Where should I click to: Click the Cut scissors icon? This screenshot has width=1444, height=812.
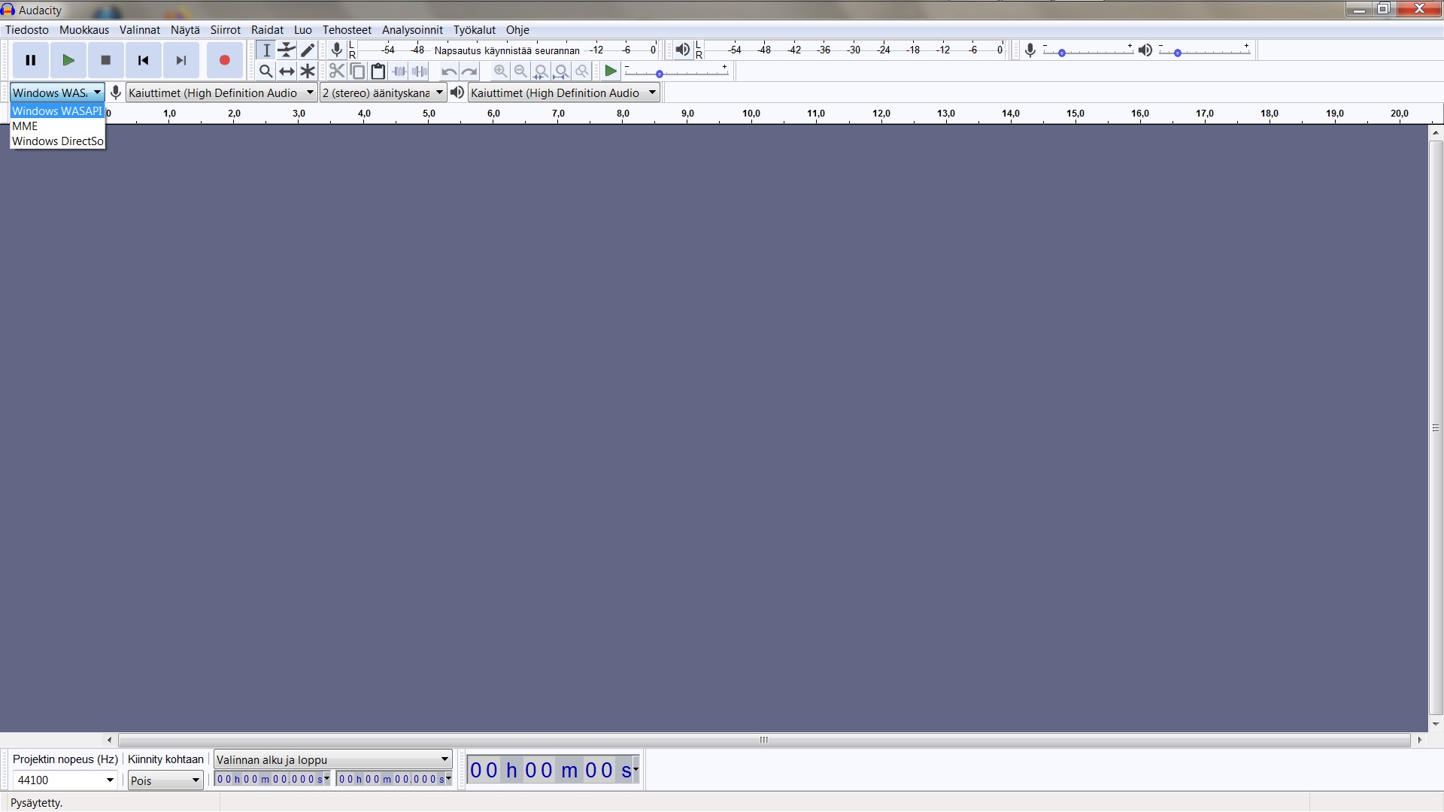click(337, 71)
